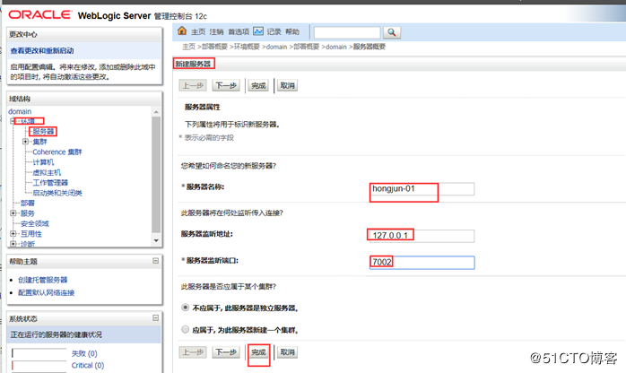
Task: Select 虚拟主机 tree item
Action: (x=47, y=172)
